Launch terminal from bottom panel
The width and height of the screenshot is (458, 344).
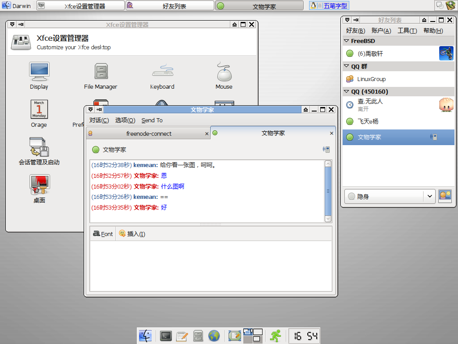pos(165,336)
